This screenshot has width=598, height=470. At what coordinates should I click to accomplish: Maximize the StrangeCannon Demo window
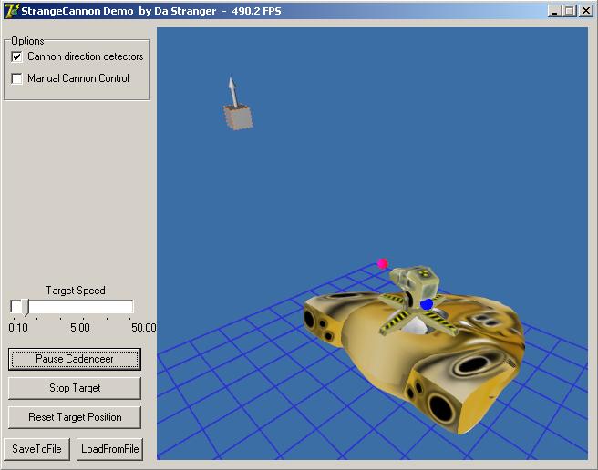click(569, 11)
